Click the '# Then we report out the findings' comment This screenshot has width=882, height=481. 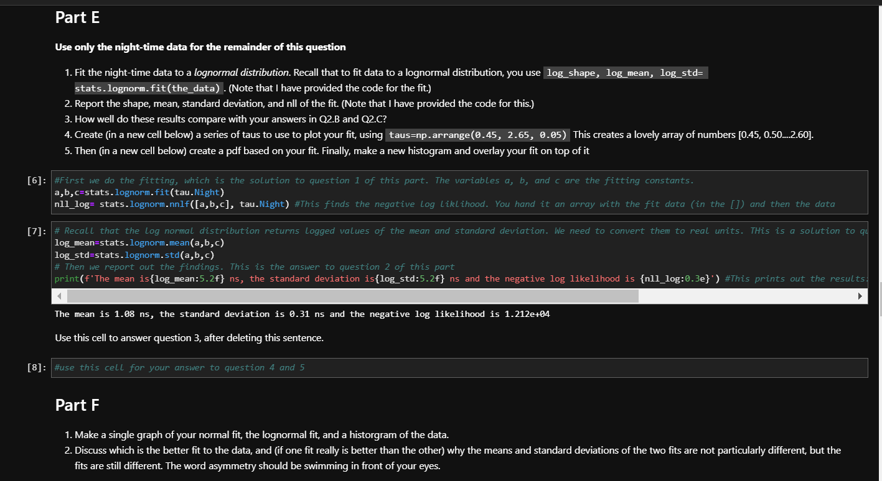tap(255, 267)
